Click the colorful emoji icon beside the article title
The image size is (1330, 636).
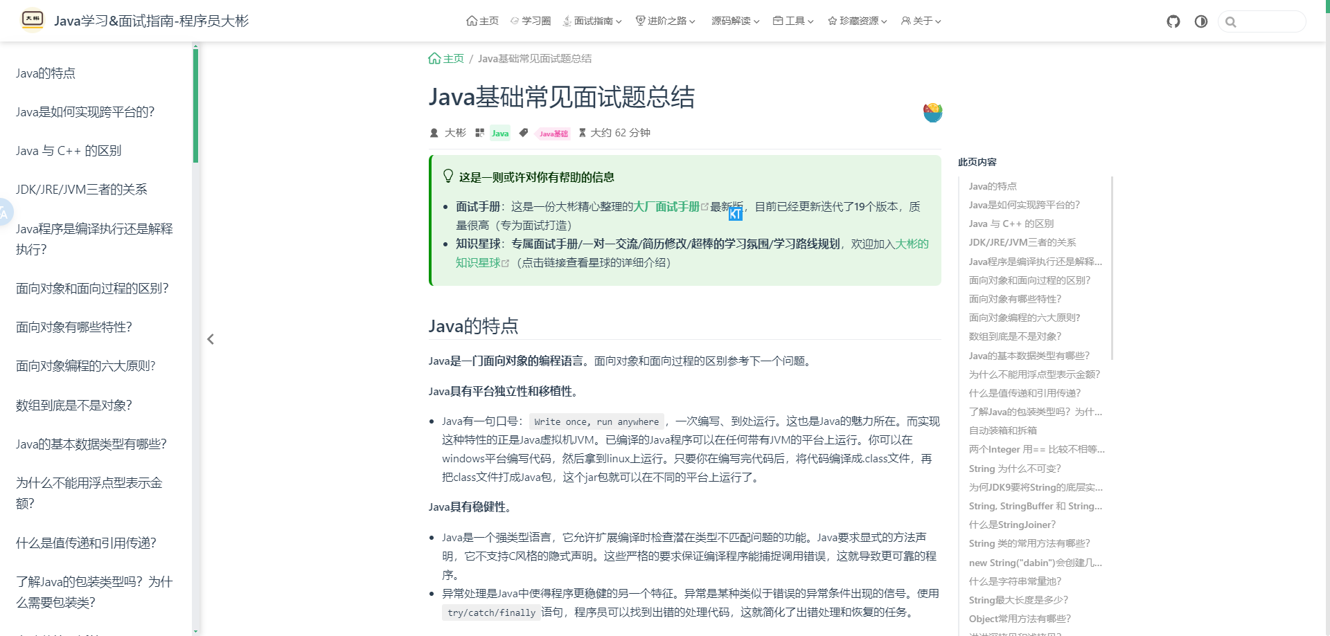[x=932, y=111]
